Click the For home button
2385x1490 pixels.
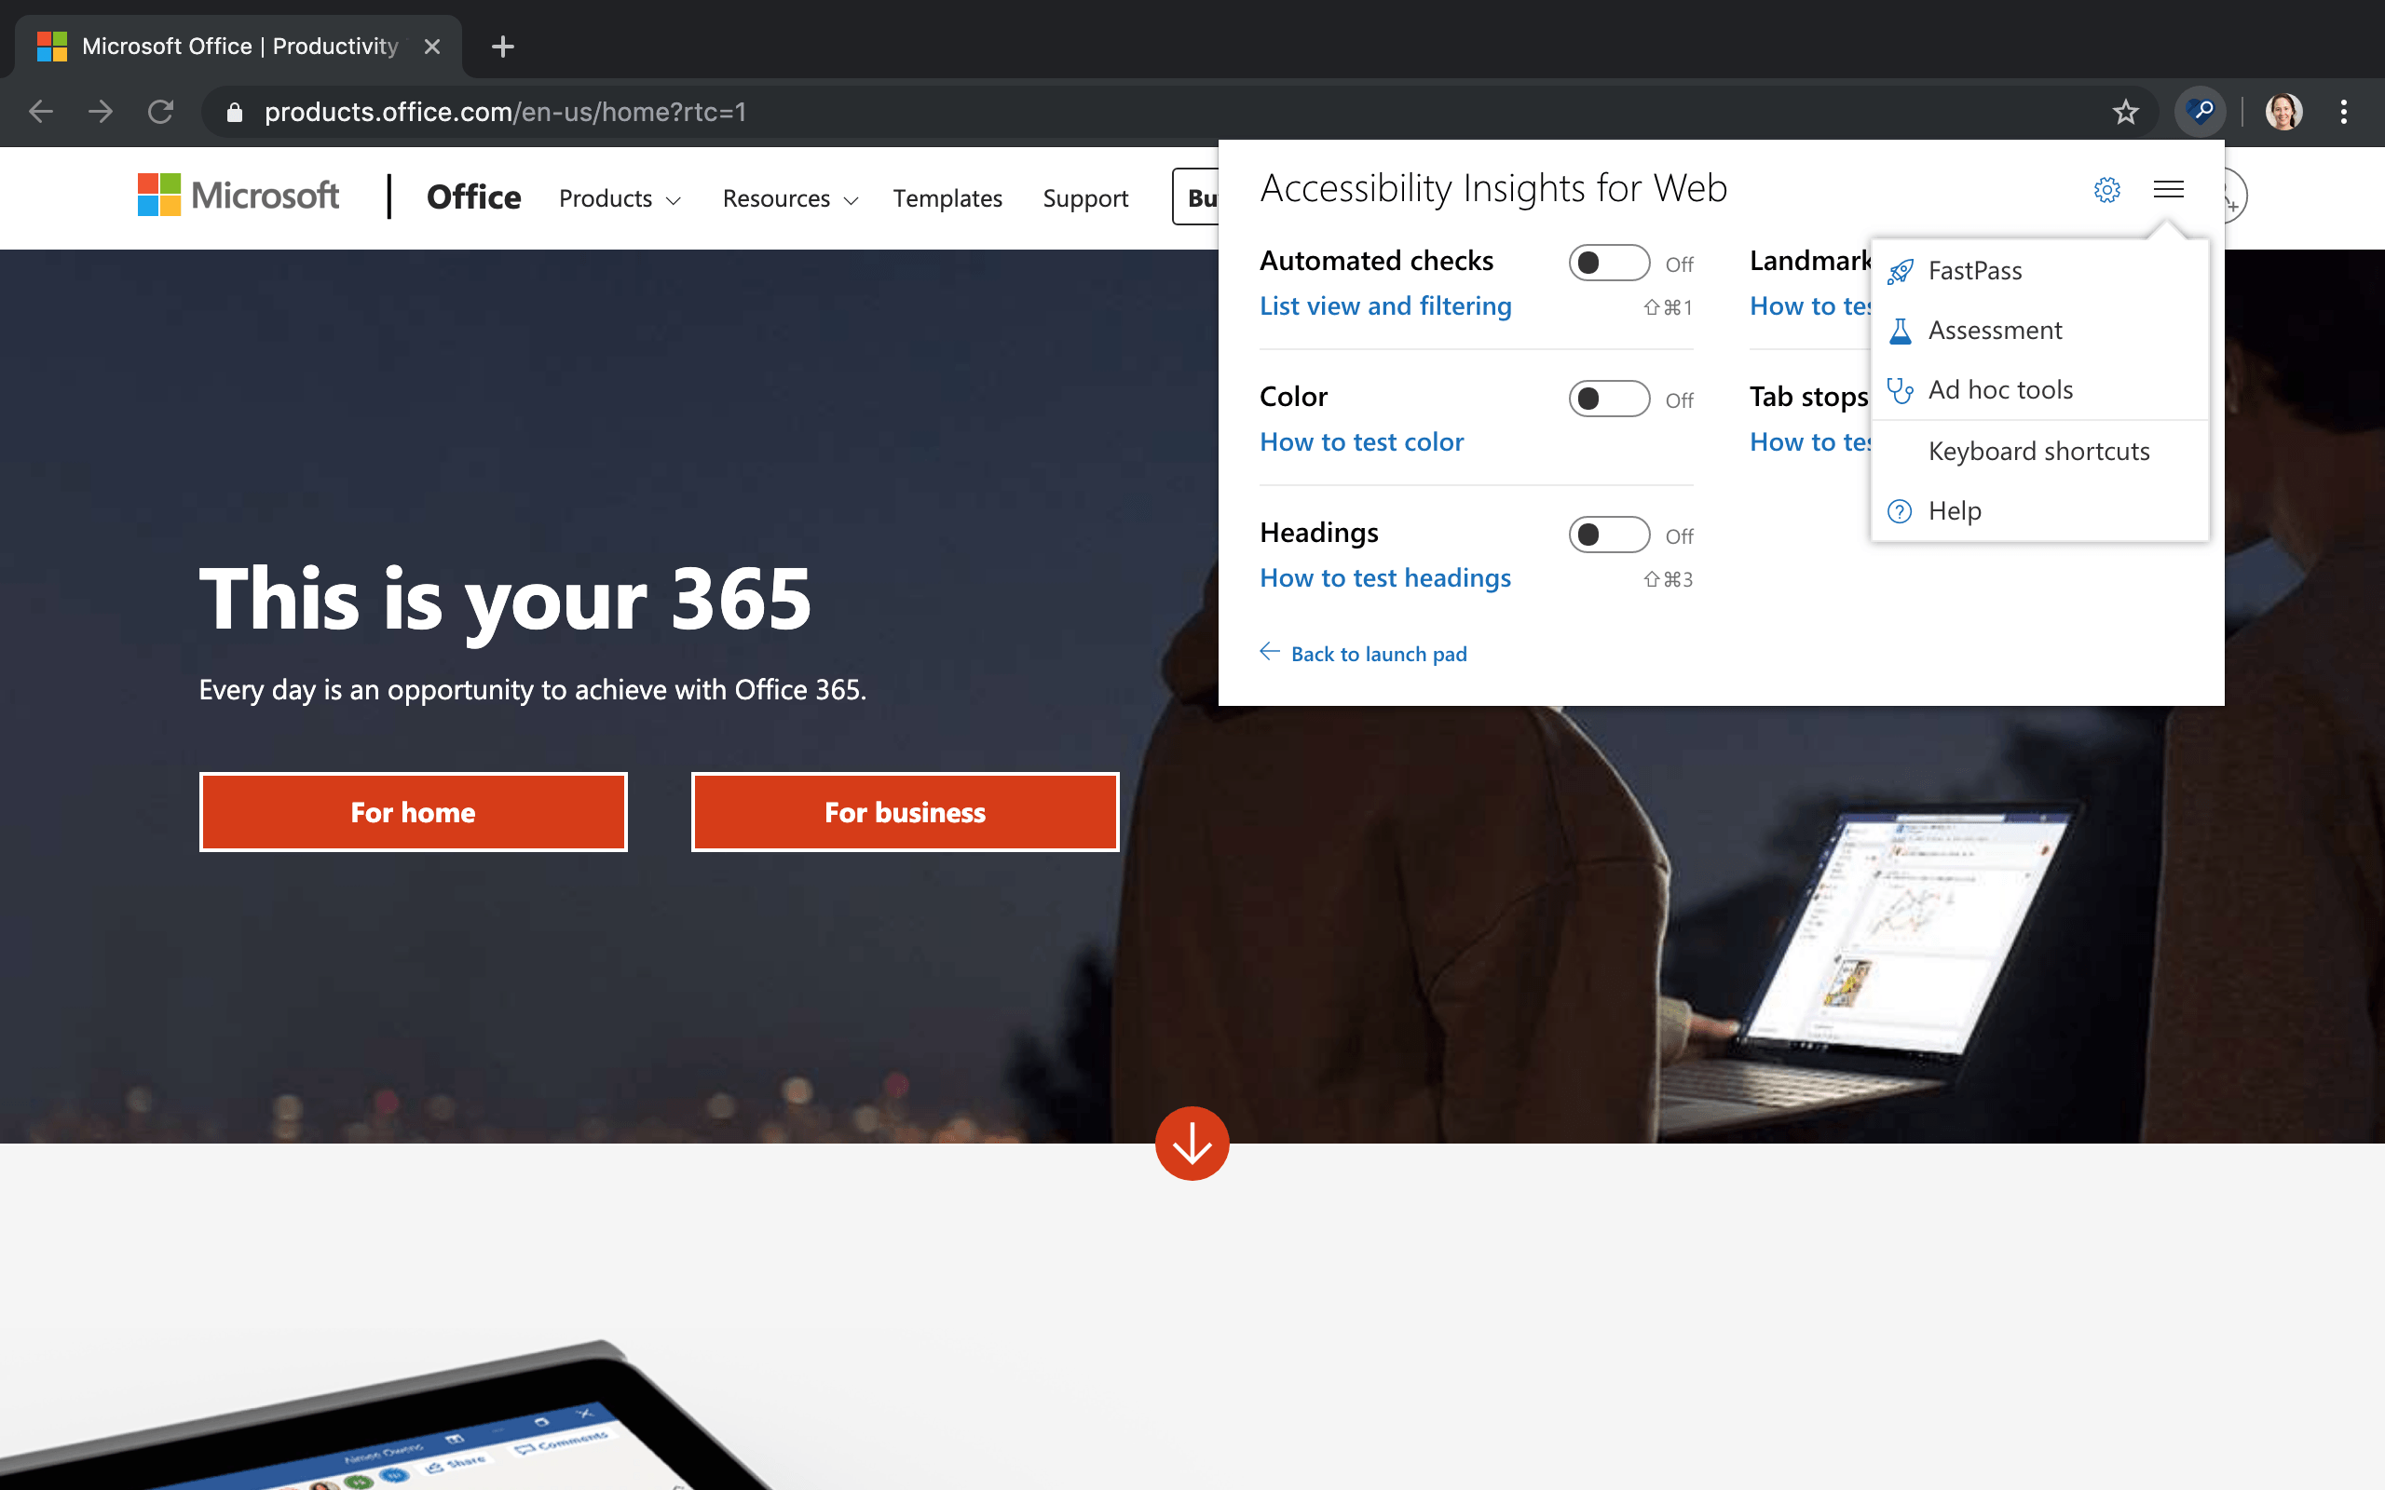tap(412, 810)
